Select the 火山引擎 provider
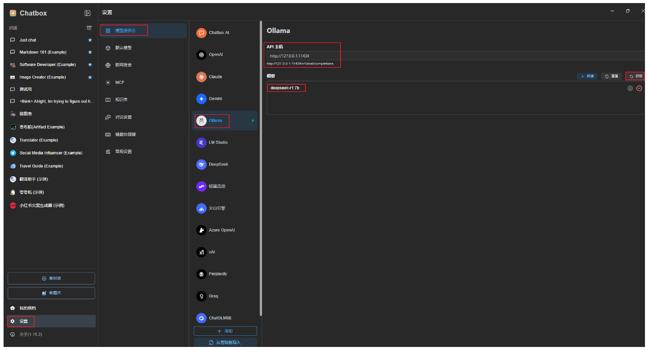Viewport: 647px width, 350px height. point(224,208)
